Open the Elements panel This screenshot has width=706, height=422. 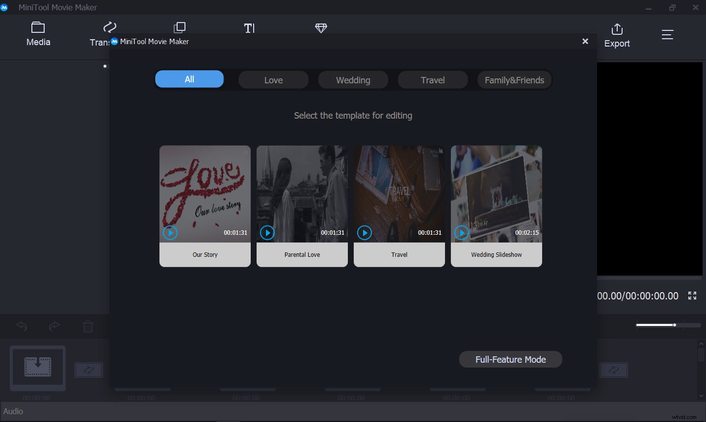(x=321, y=28)
